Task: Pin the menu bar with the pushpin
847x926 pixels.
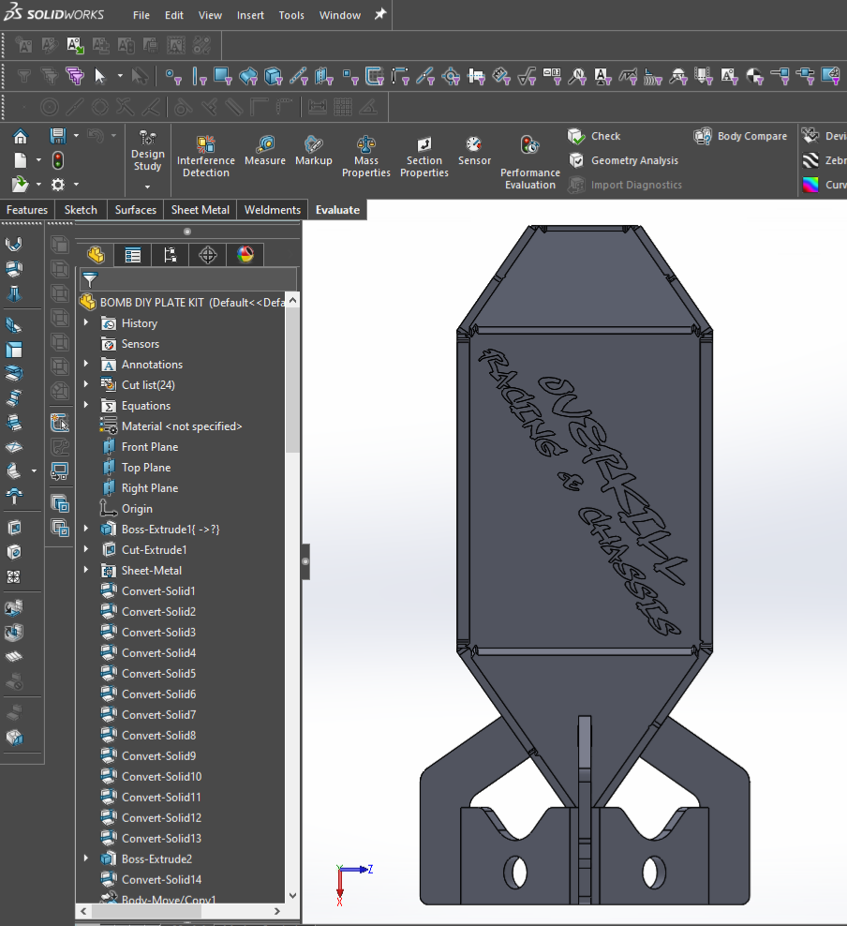Action: [380, 15]
